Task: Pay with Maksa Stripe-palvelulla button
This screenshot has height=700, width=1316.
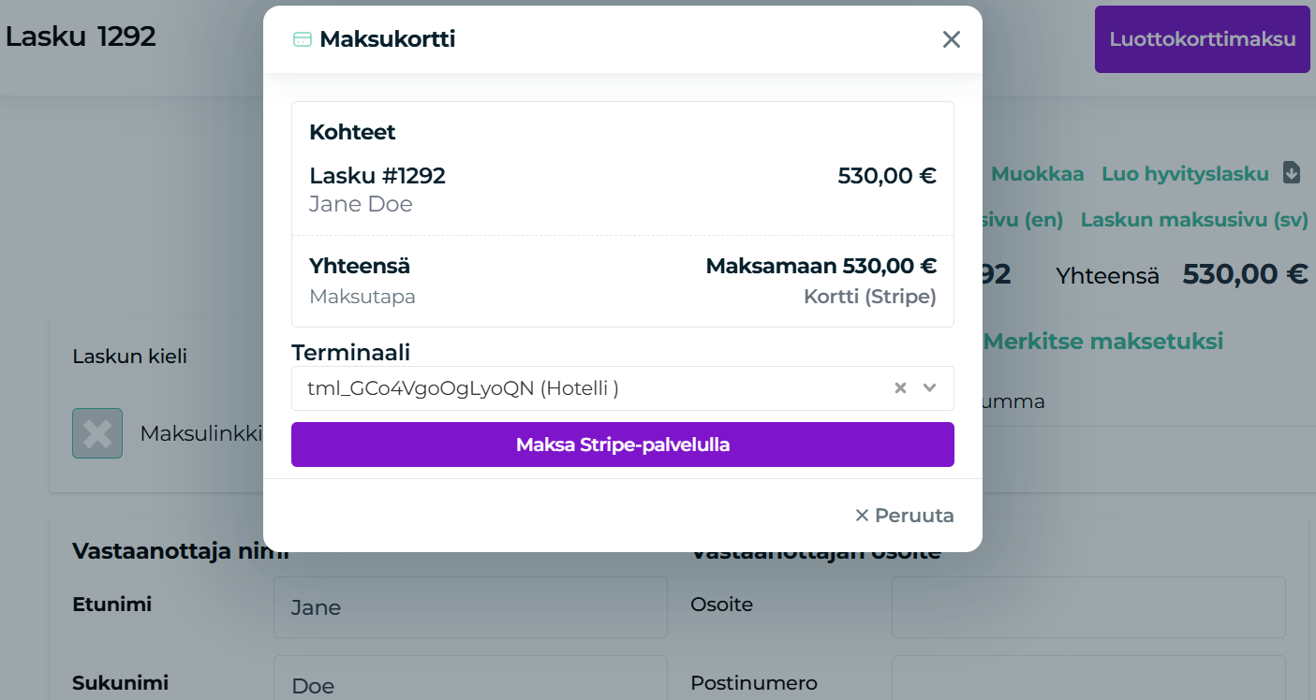Action: pos(623,445)
